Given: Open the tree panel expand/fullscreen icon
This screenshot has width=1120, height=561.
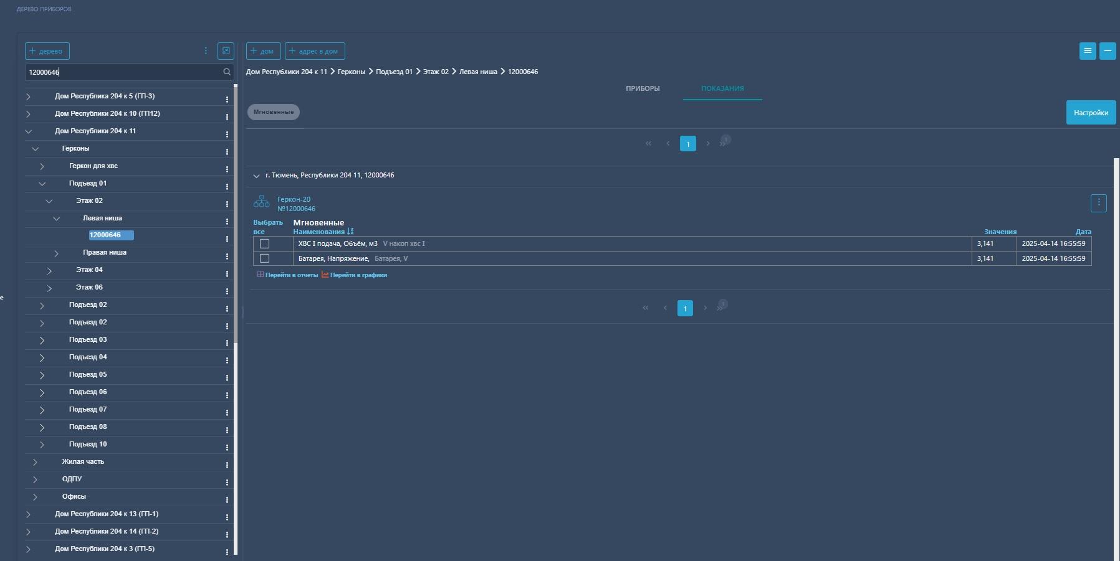Looking at the screenshot, I should (226, 51).
